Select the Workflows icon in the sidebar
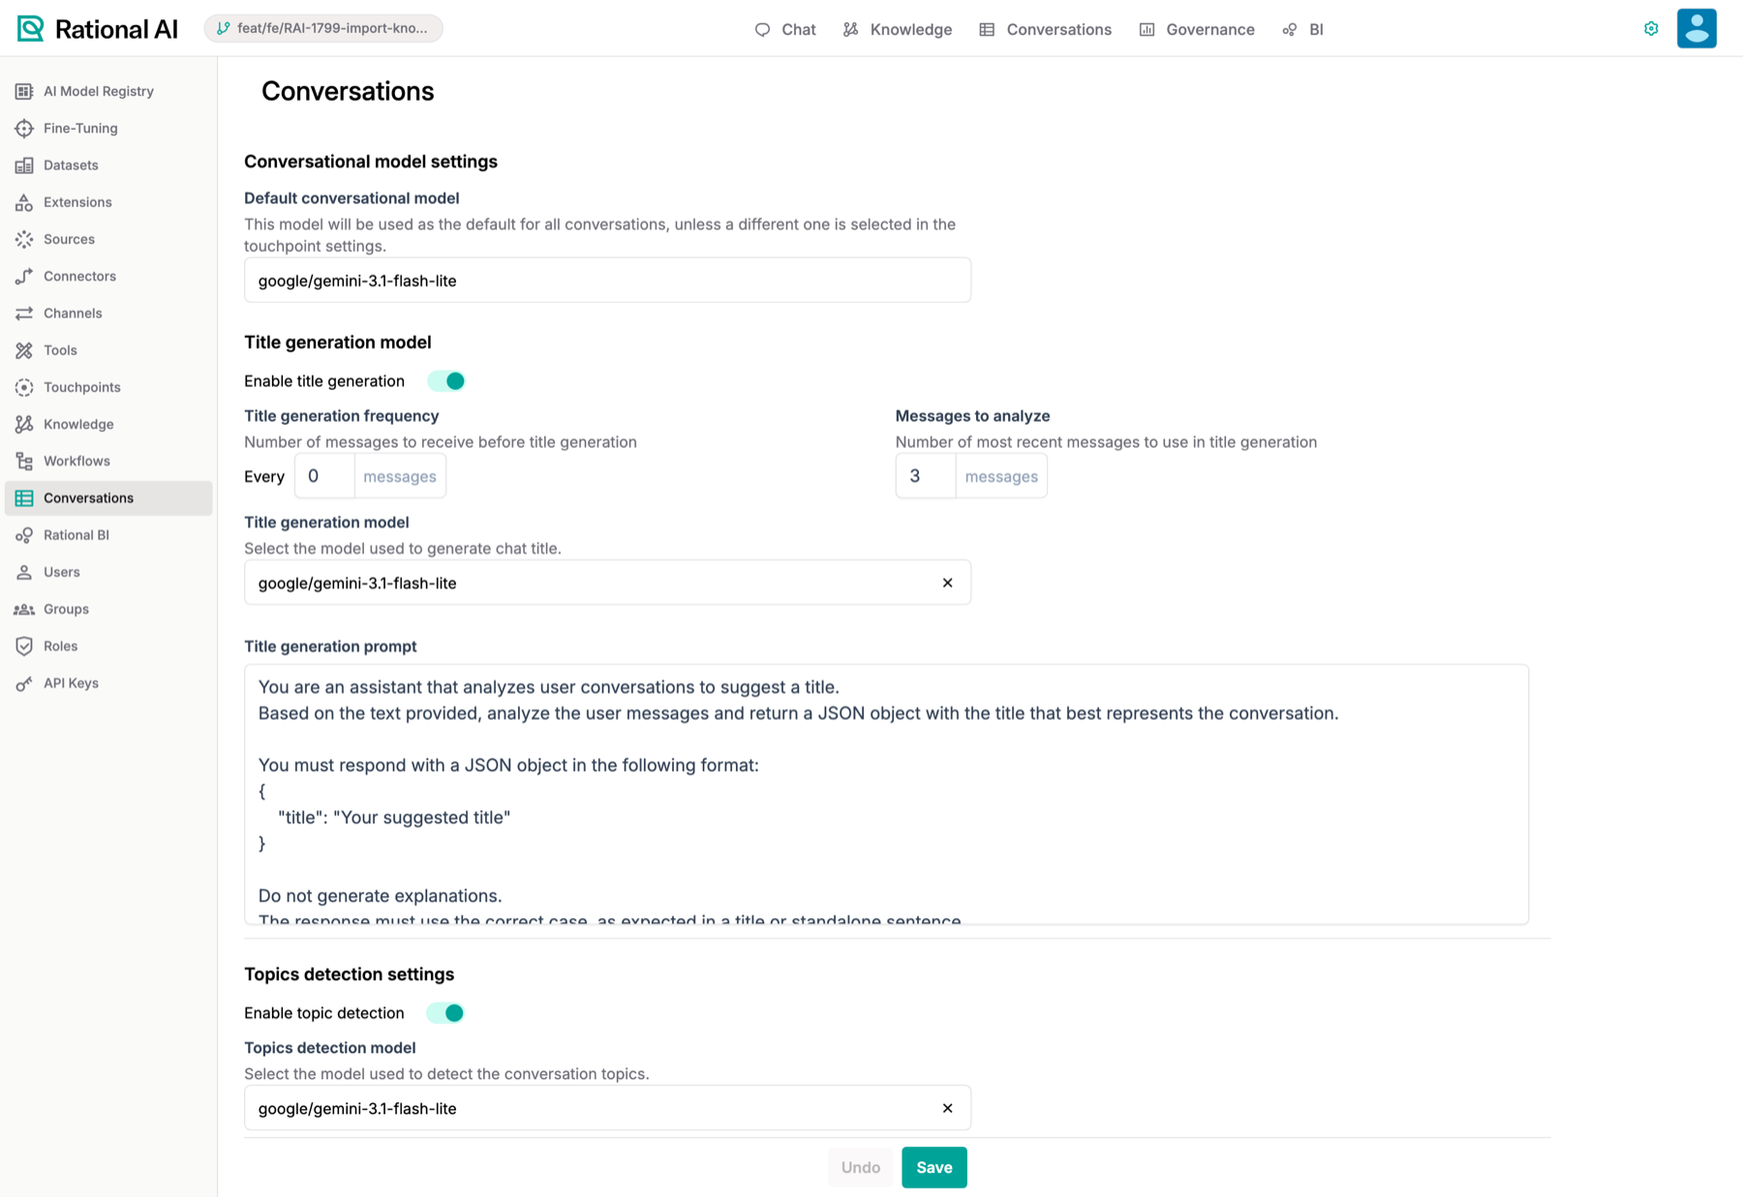Image resolution: width=1743 pixels, height=1197 pixels. click(x=24, y=462)
